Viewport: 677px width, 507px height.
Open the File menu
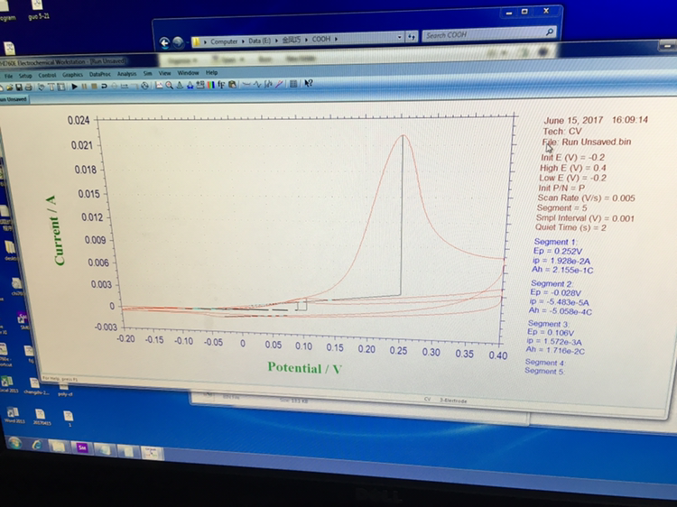click(x=8, y=76)
